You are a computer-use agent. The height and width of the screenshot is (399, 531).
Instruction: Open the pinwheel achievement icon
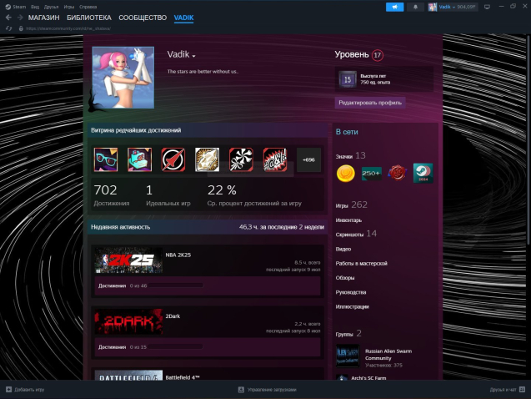pyautogui.click(x=241, y=159)
